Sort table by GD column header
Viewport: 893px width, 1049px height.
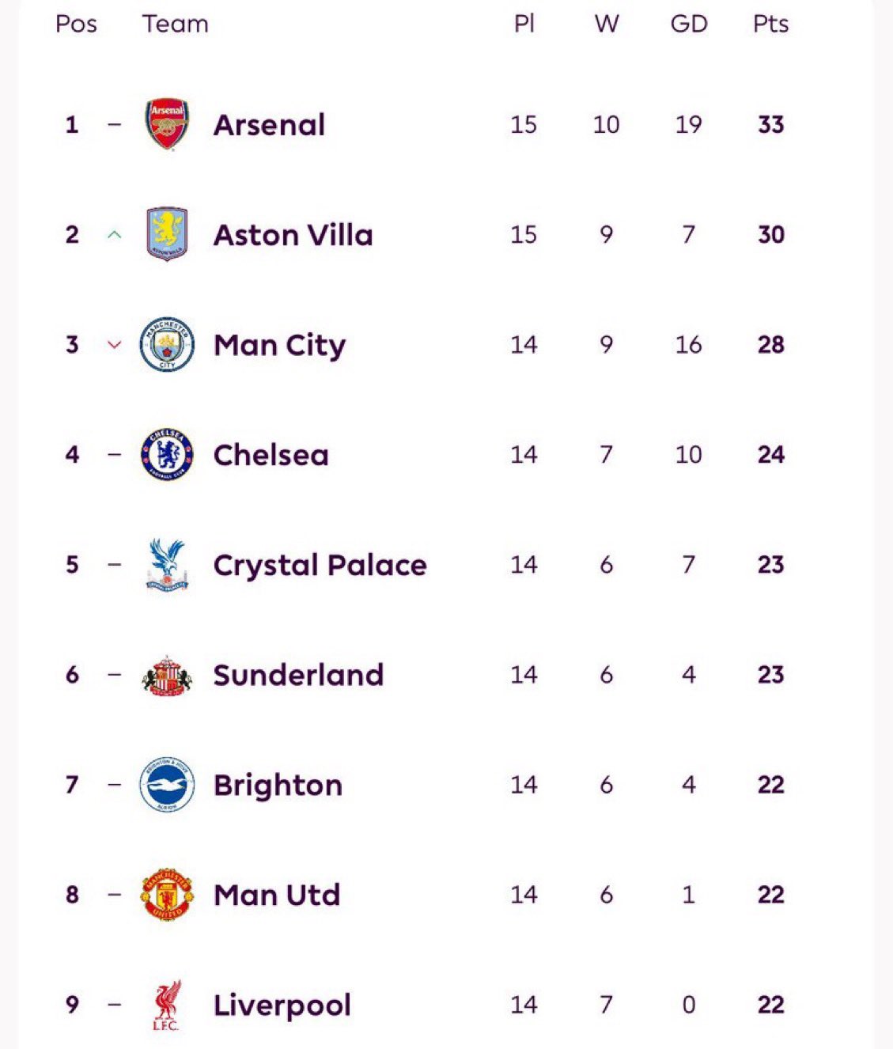[688, 24]
